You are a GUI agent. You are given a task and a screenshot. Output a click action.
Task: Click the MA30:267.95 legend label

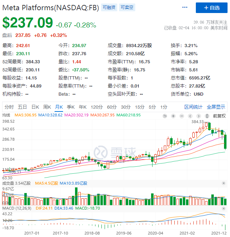point(102,115)
